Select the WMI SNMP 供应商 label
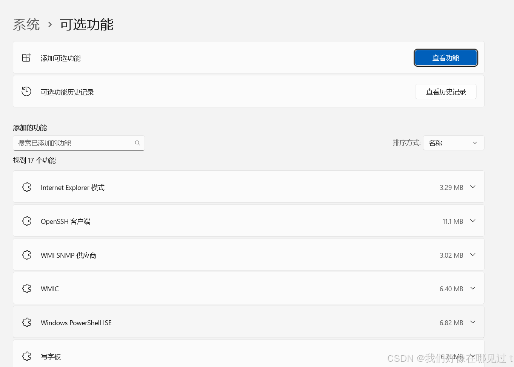 pos(68,255)
